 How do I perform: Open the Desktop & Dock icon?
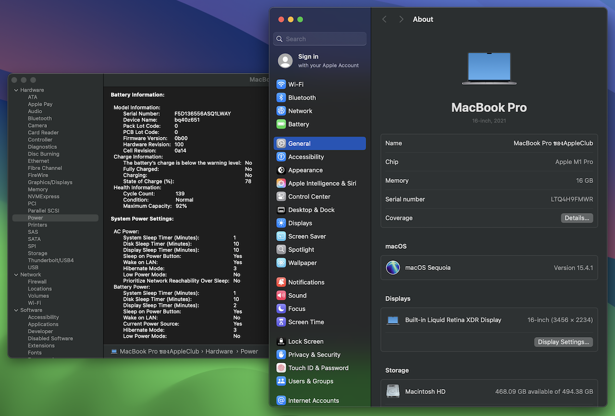[x=281, y=210]
